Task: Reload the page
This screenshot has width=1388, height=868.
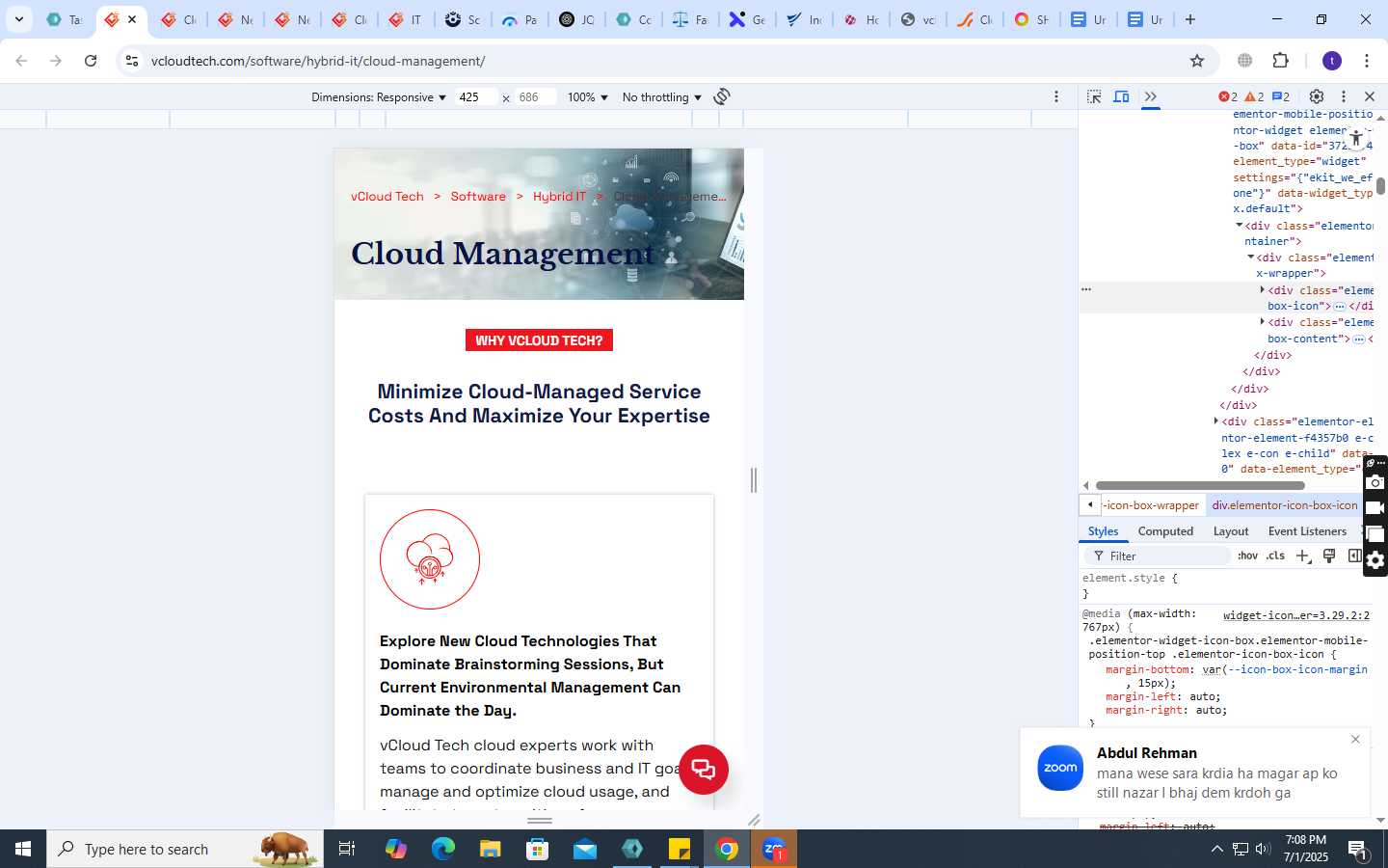Action: pyautogui.click(x=91, y=61)
